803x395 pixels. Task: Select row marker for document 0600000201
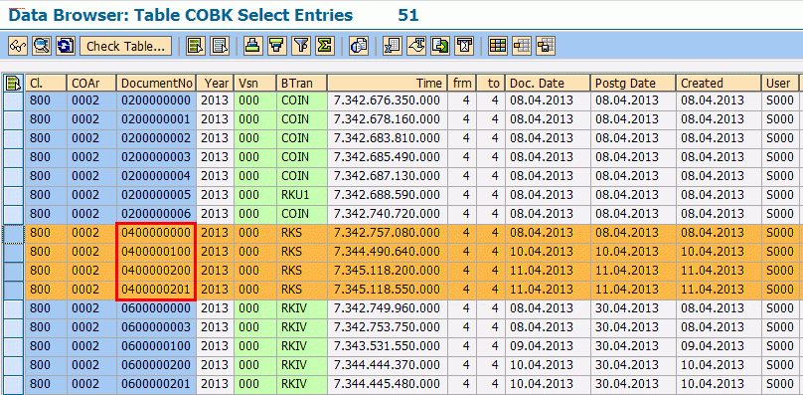click(14, 384)
